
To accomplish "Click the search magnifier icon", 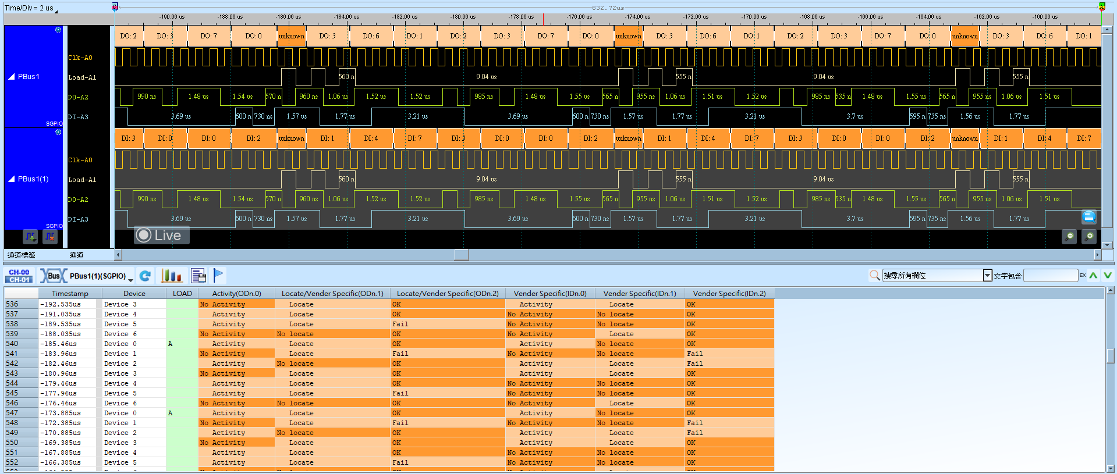I will tap(874, 275).
